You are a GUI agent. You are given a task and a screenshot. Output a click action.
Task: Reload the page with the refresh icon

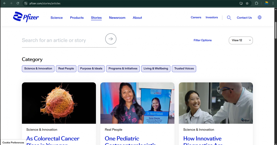(x=18, y=3)
